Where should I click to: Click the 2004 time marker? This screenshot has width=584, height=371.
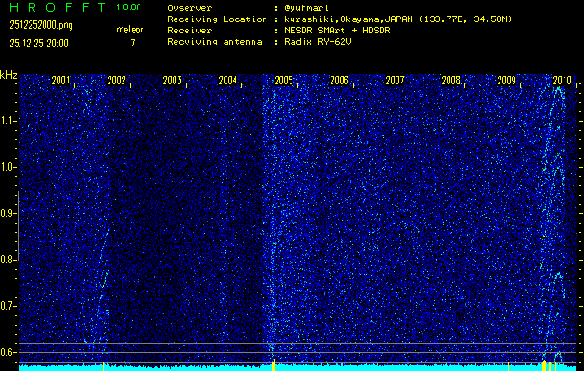click(x=227, y=81)
